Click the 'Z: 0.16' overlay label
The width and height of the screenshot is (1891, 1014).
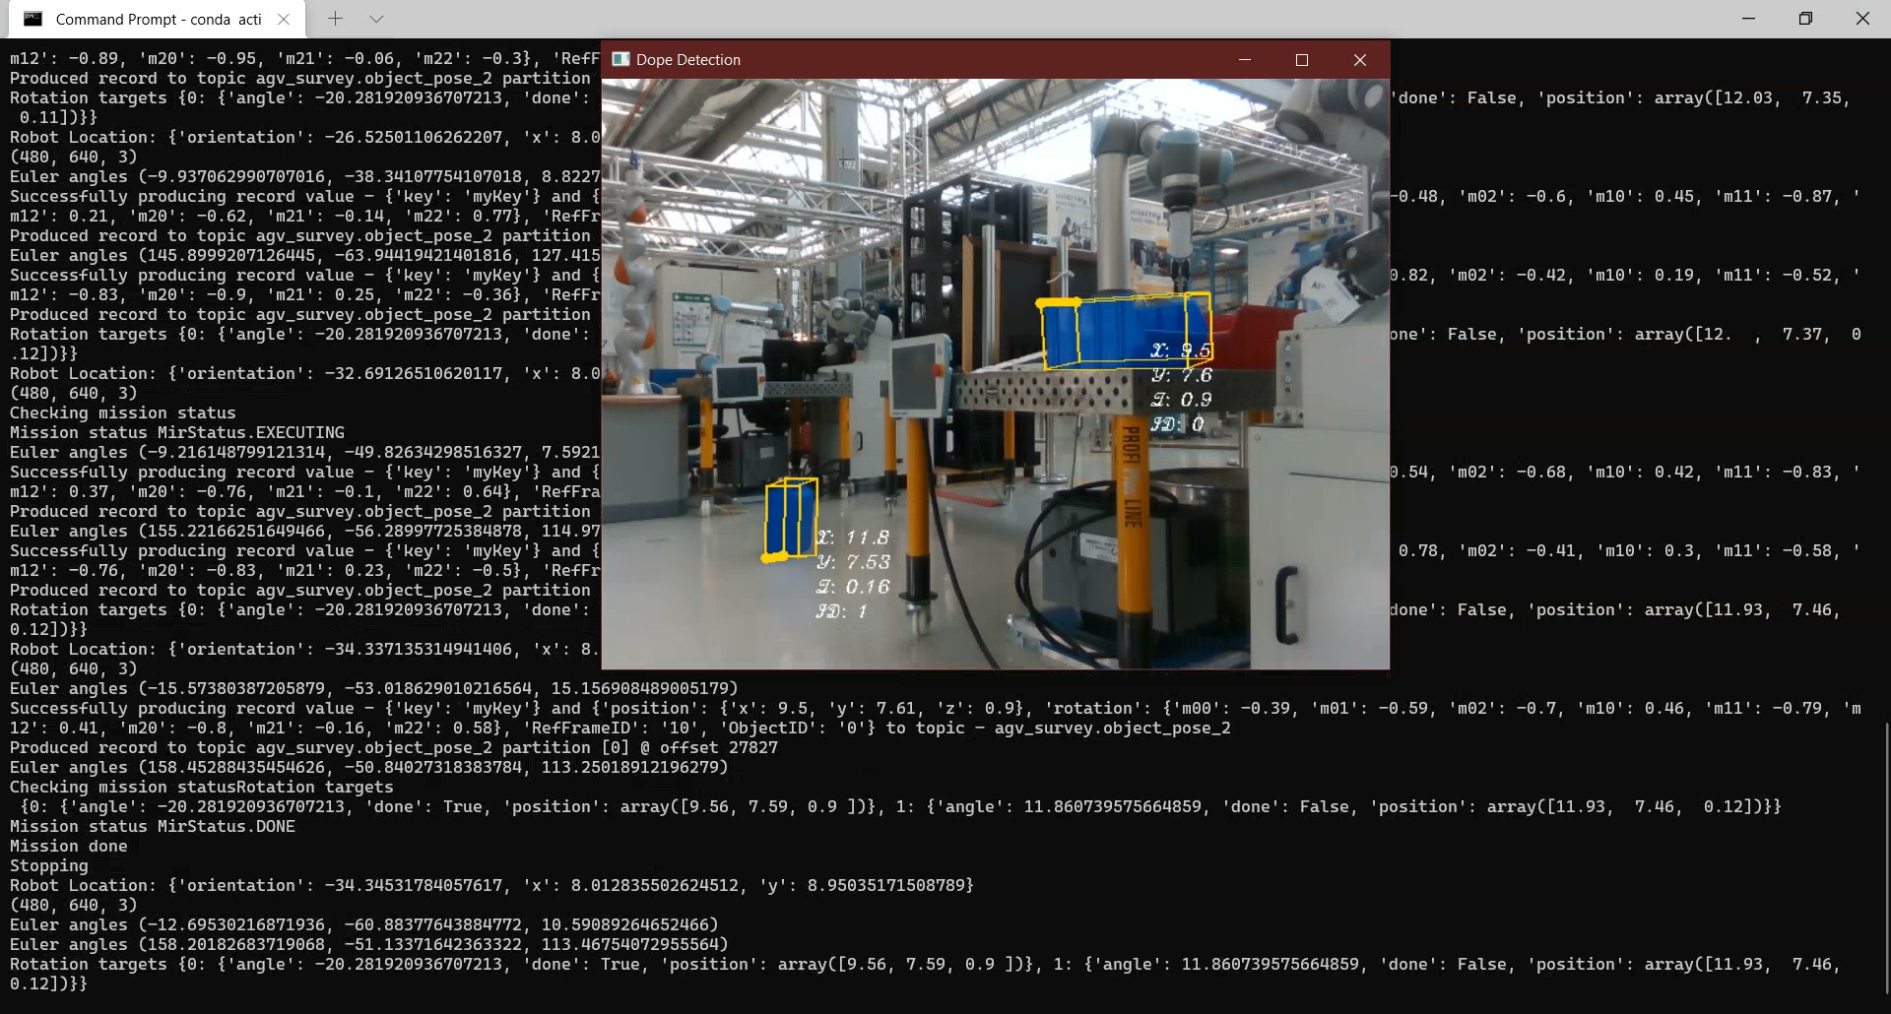[853, 587]
